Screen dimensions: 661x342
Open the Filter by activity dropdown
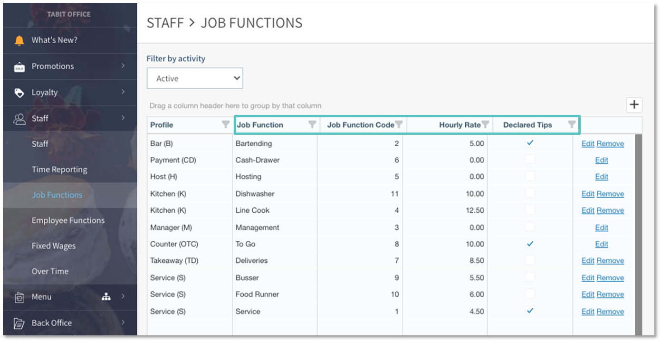195,78
